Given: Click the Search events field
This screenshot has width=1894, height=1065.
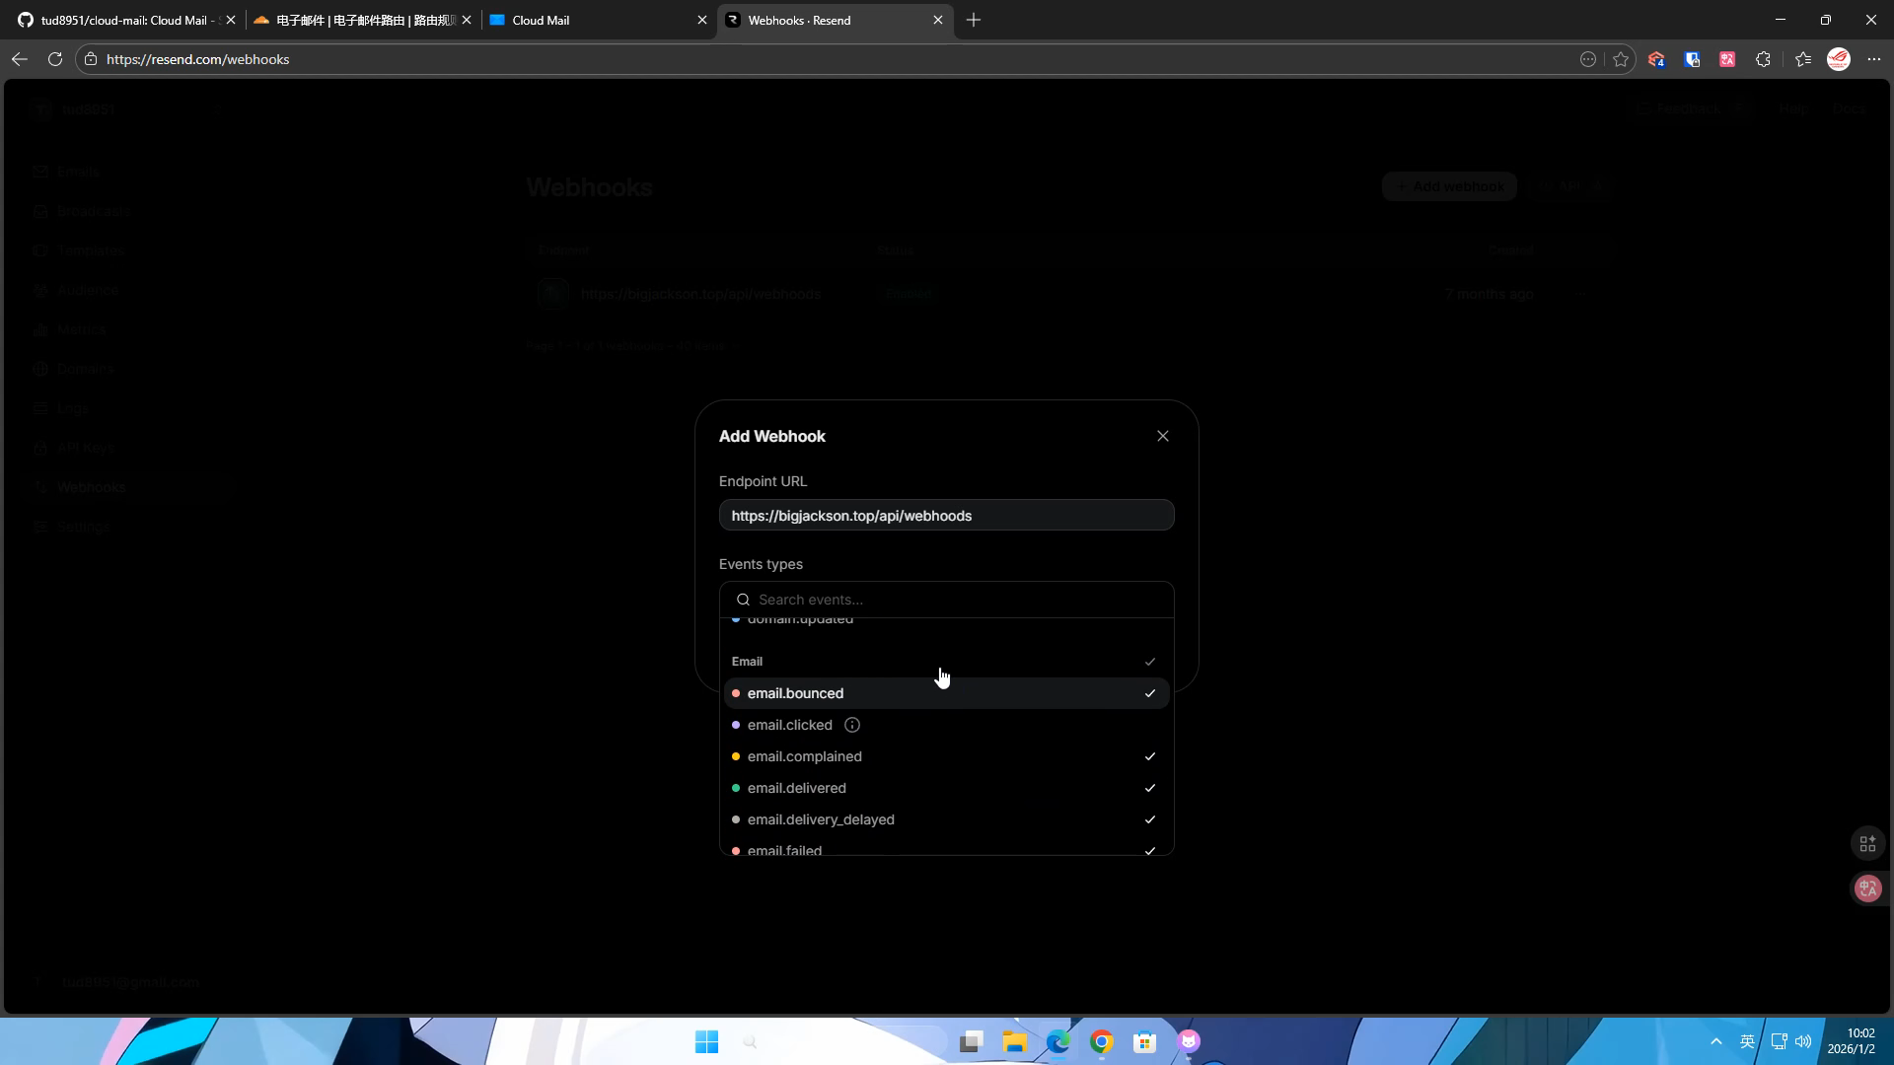Looking at the screenshot, I should 957,600.
